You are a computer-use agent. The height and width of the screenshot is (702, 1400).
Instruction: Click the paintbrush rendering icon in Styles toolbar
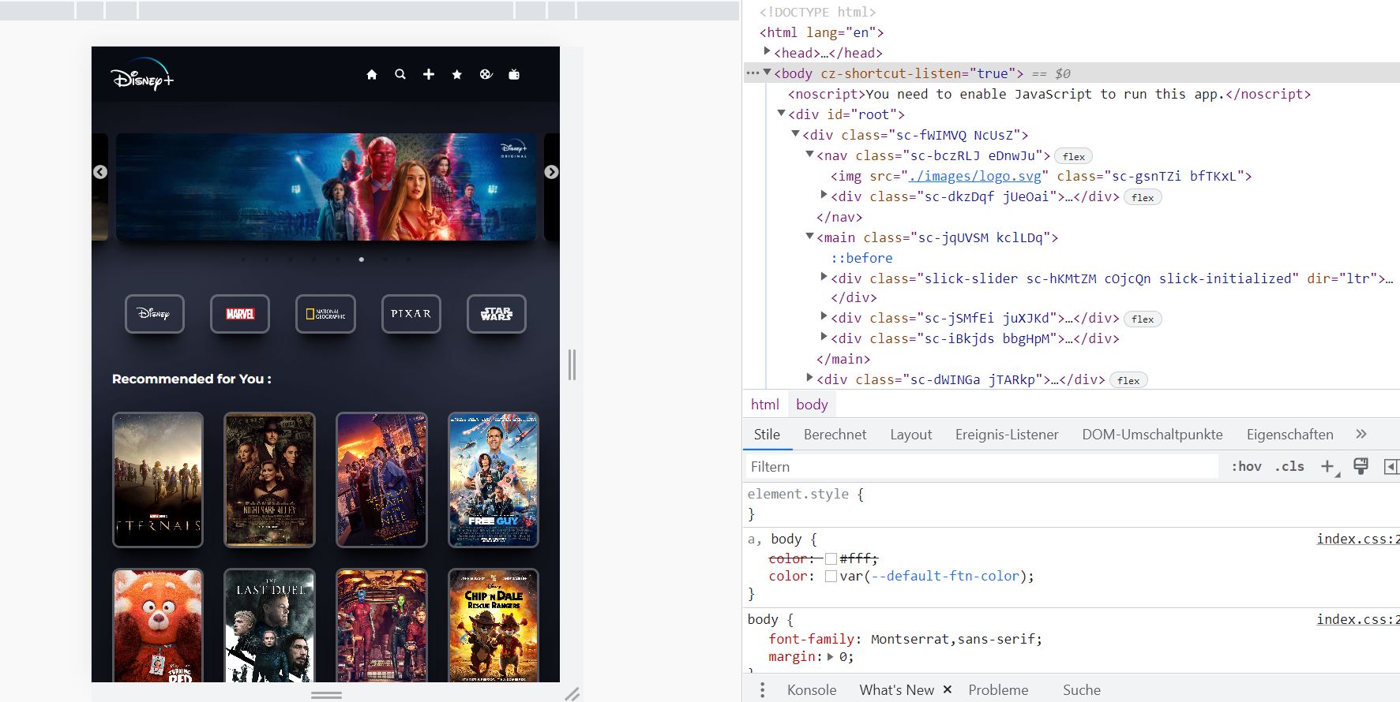(1361, 466)
